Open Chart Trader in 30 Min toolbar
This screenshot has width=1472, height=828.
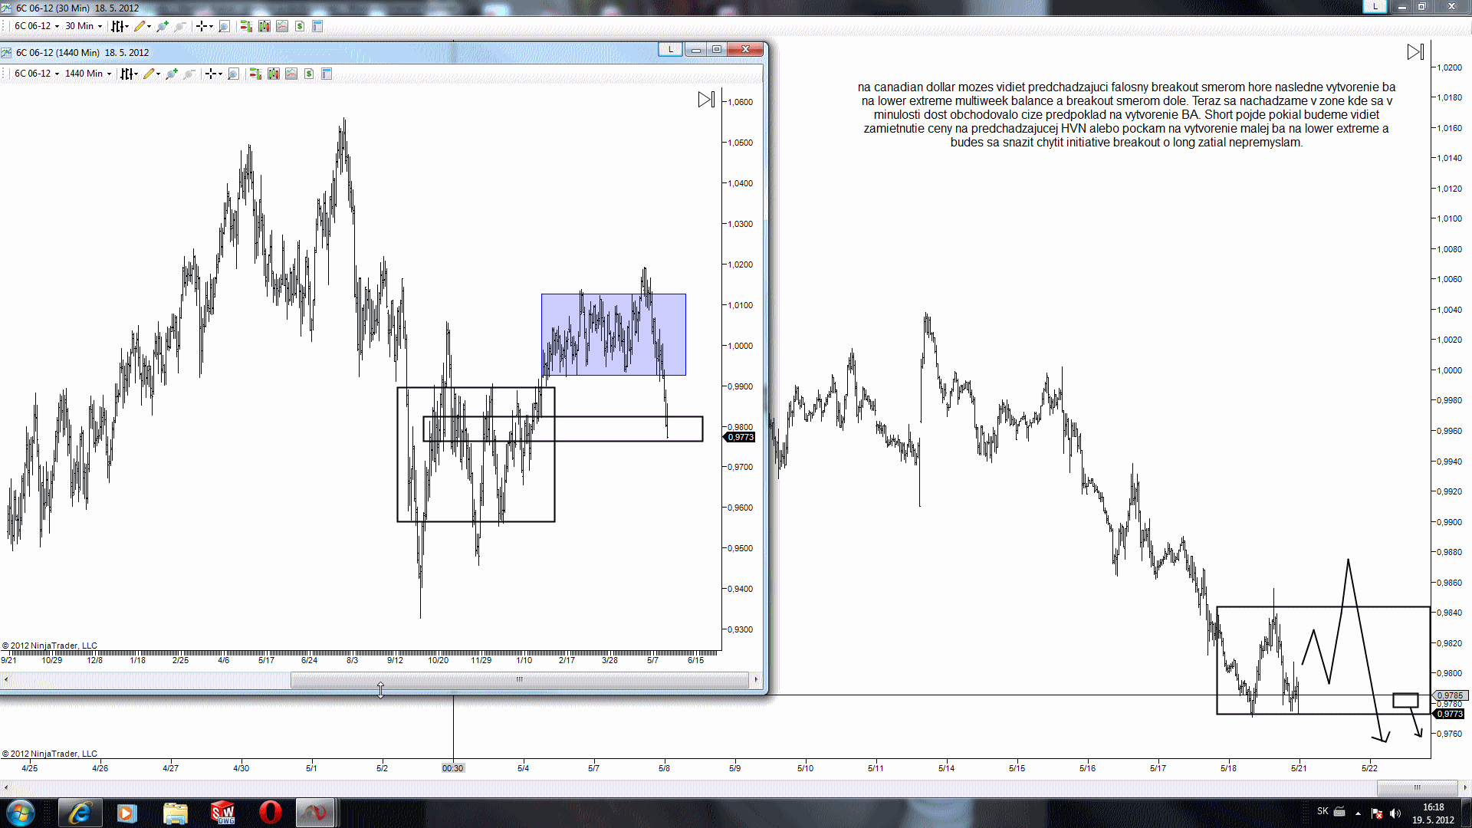(x=246, y=26)
